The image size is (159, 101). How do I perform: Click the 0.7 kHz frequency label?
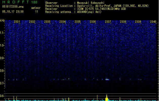pyautogui.click(x=2, y=83)
